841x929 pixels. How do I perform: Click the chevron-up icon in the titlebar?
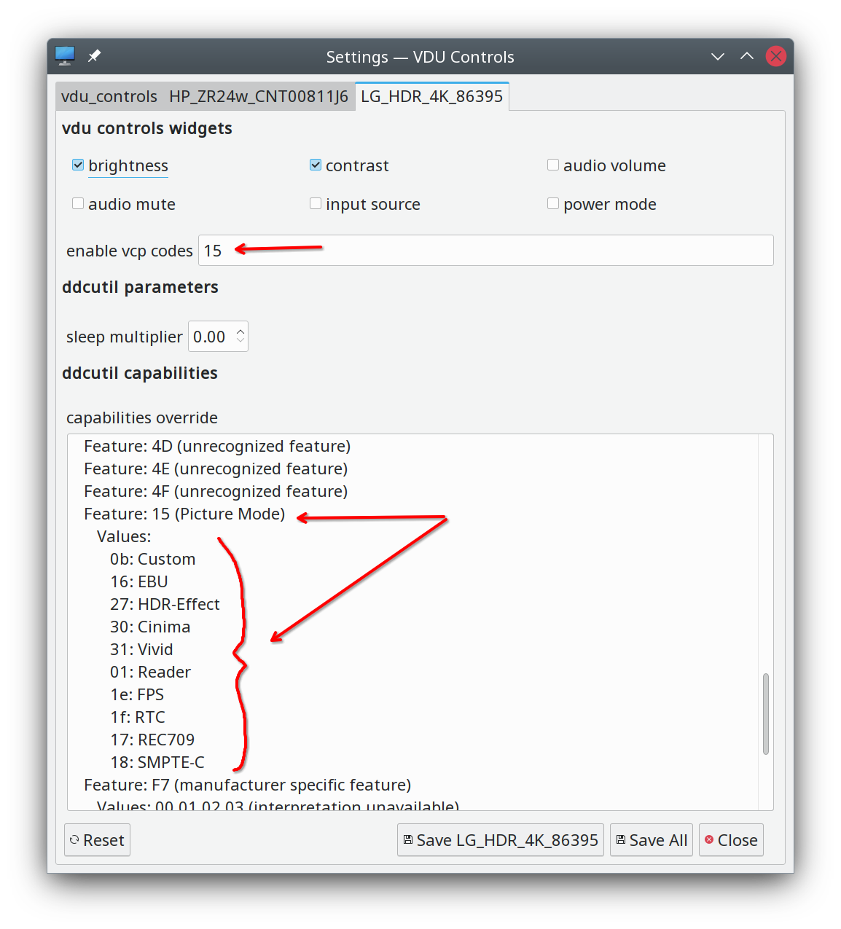coord(747,56)
